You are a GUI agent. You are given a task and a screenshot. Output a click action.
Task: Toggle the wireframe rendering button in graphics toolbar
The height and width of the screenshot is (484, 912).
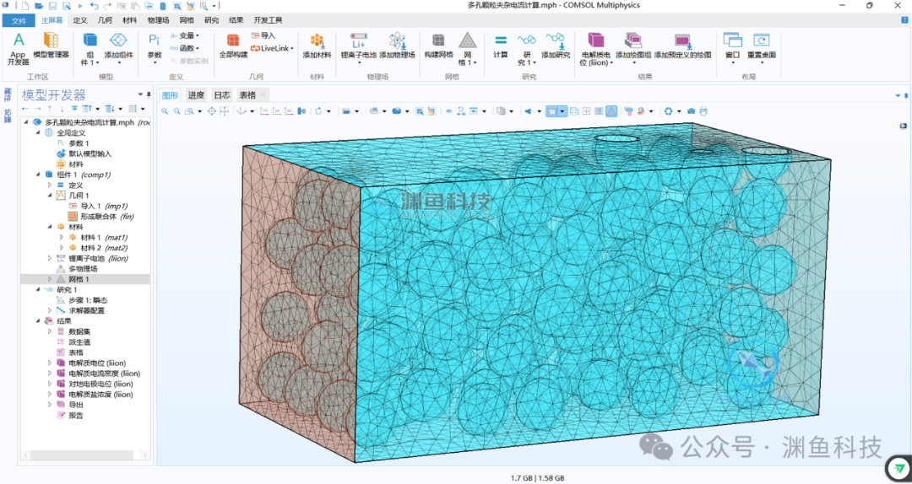pos(574,111)
